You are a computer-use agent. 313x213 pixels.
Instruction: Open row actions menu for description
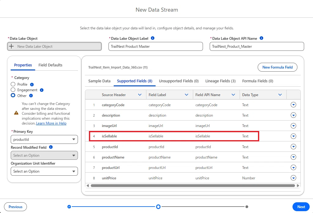click(x=293, y=115)
